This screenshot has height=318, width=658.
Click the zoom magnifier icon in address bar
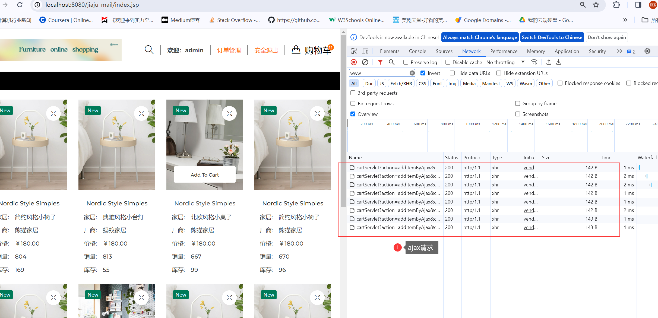583,5
